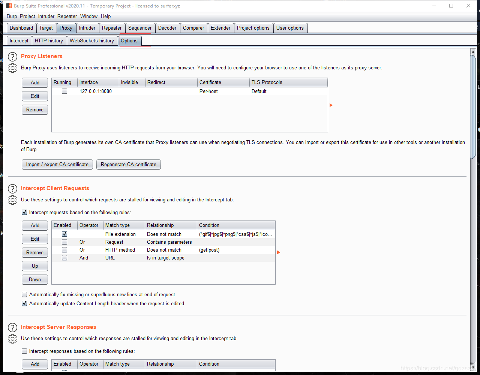Expand Proxy Listeners table side arrow
The height and width of the screenshot is (375, 480).
(x=331, y=105)
